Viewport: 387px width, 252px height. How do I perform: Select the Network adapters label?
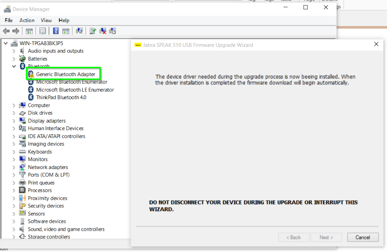(x=48, y=167)
